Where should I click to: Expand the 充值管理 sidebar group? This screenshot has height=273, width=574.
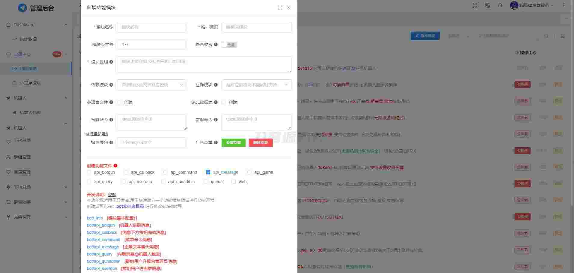click(x=66, y=217)
